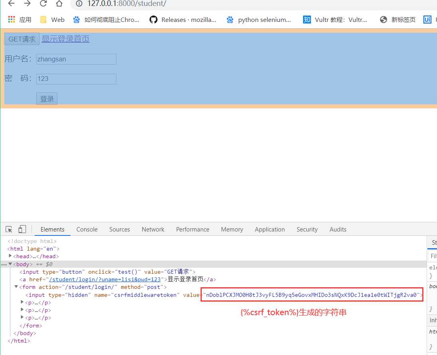437x355 pixels.
Task: Switch to the Console tab
Action: (x=87, y=229)
